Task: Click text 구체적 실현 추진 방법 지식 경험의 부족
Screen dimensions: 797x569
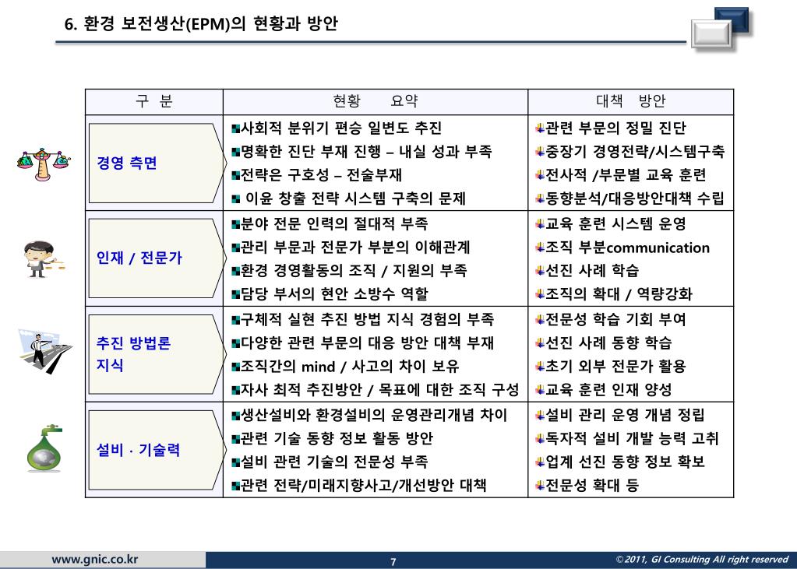Action: (367, 319)
